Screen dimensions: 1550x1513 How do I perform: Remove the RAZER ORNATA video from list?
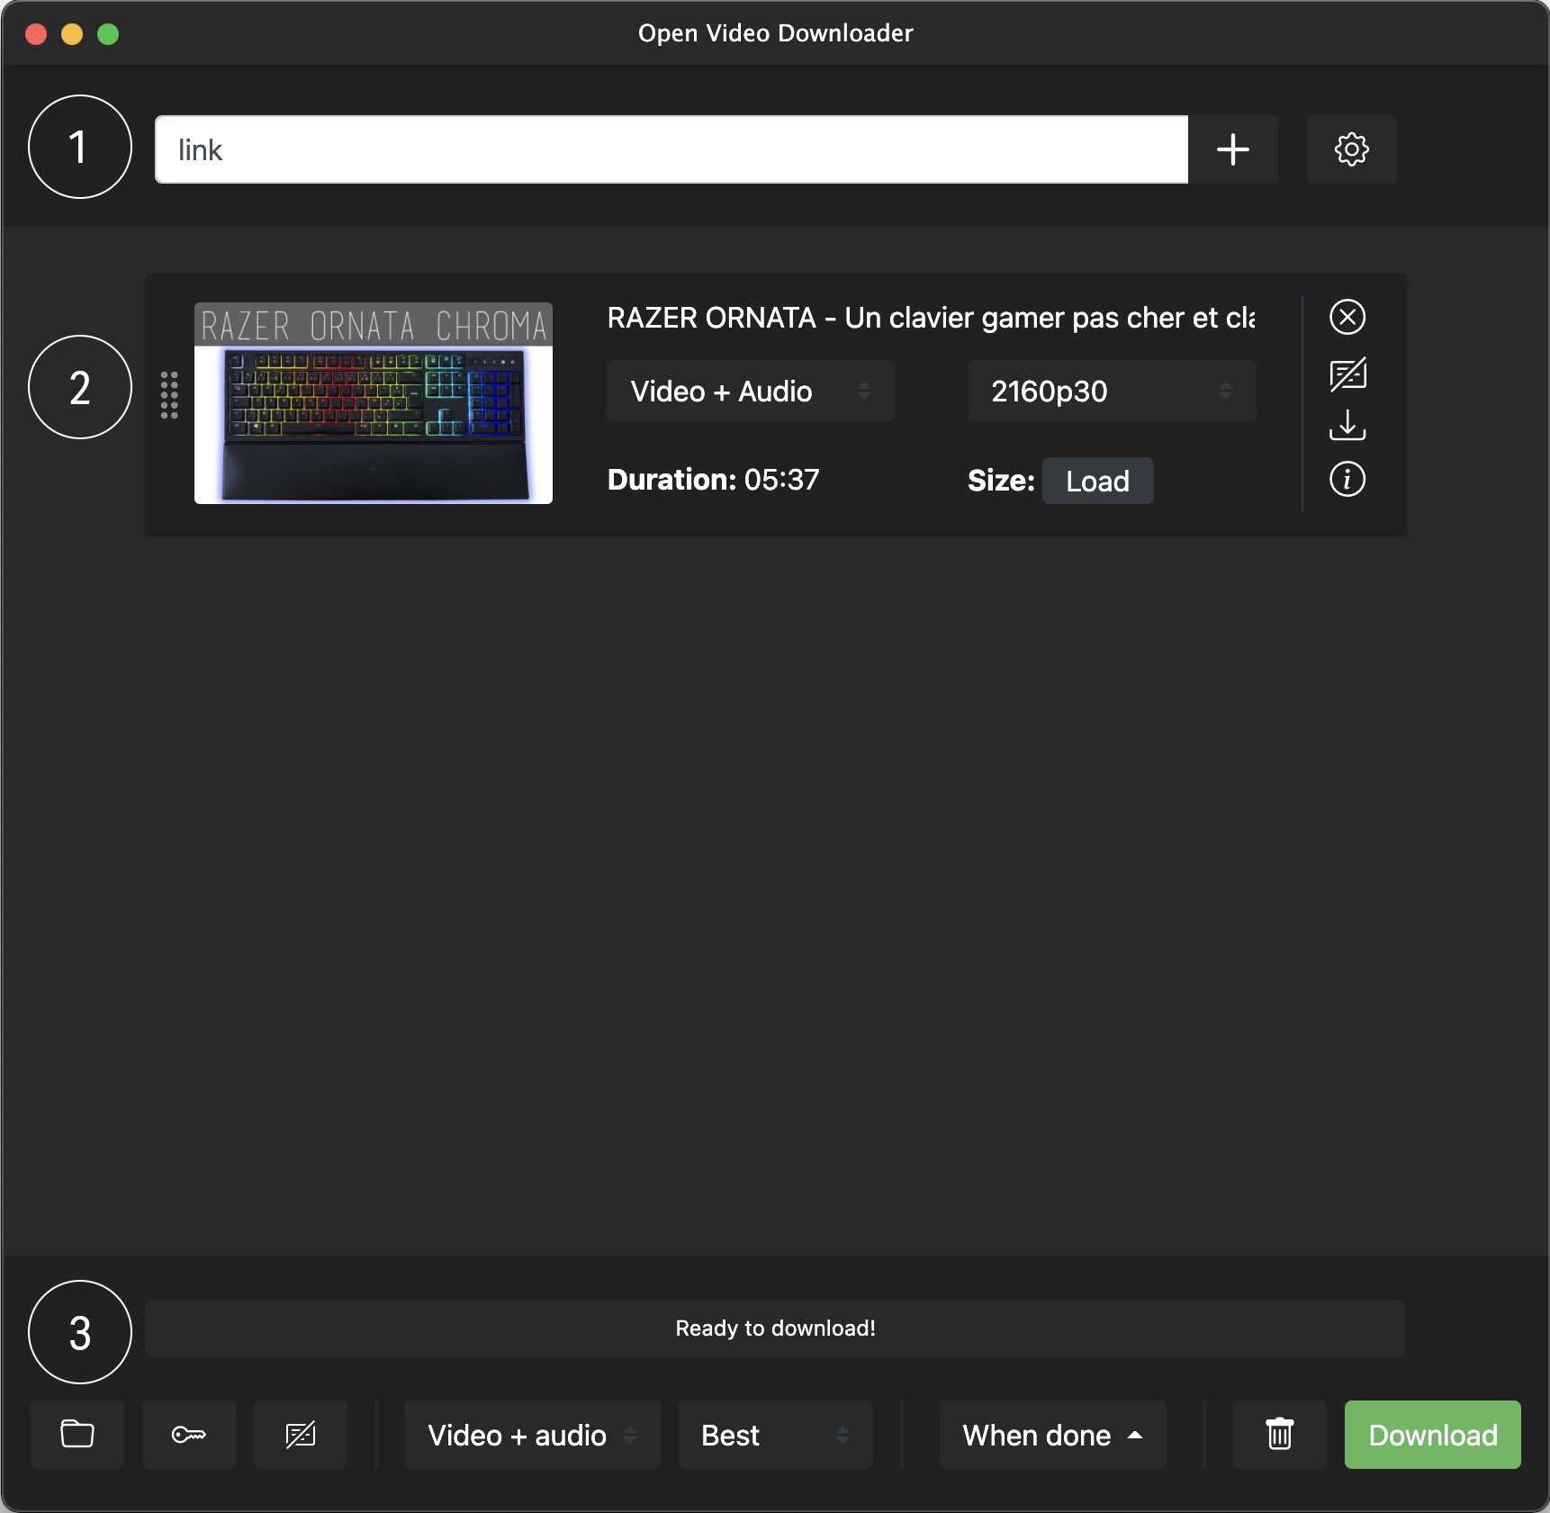1347,317
